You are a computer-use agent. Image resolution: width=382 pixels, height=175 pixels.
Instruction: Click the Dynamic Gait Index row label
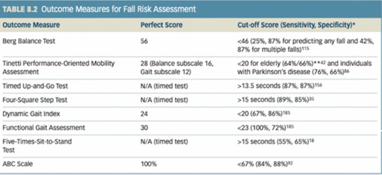pyautogui.click(x=31, y=114)
